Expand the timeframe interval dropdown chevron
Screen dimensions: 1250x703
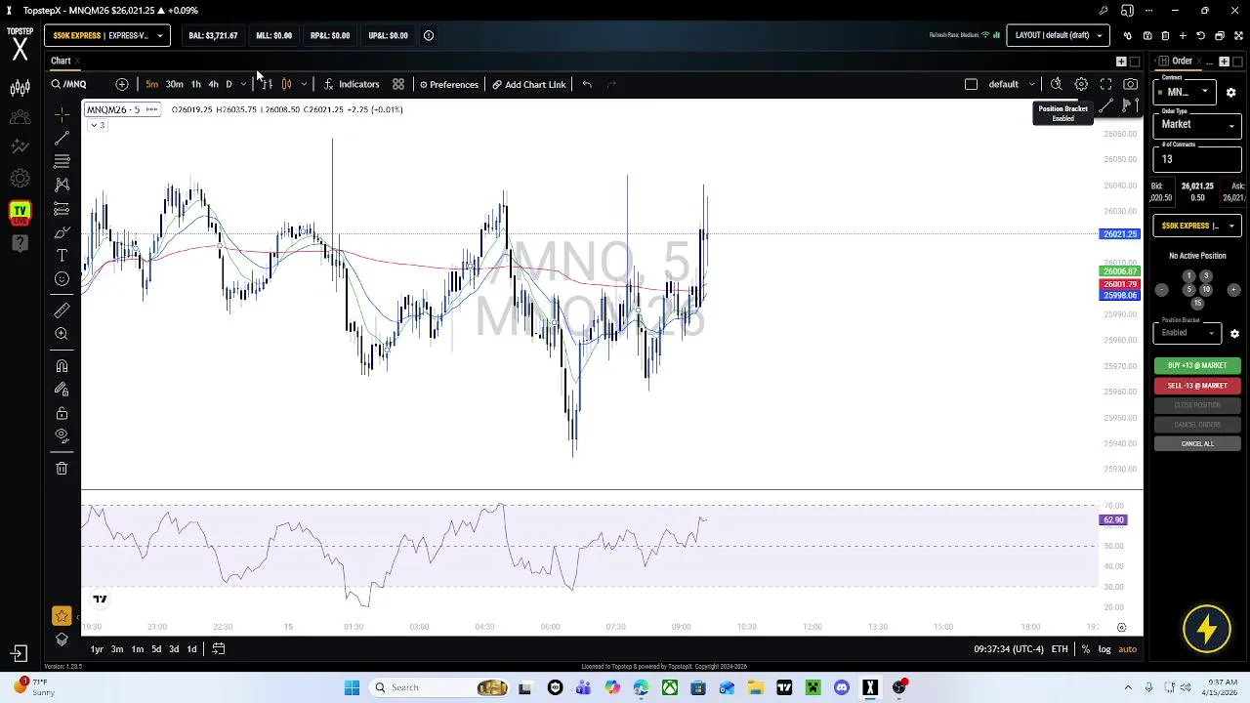[x=243, y=84]
